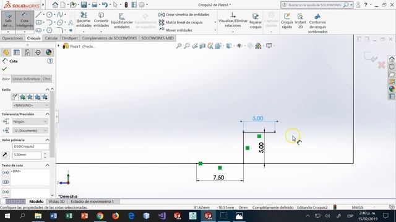Viewport: 396px width, 222px height.
Task: Click the Salir del croquis button
Action: [8, 20]
